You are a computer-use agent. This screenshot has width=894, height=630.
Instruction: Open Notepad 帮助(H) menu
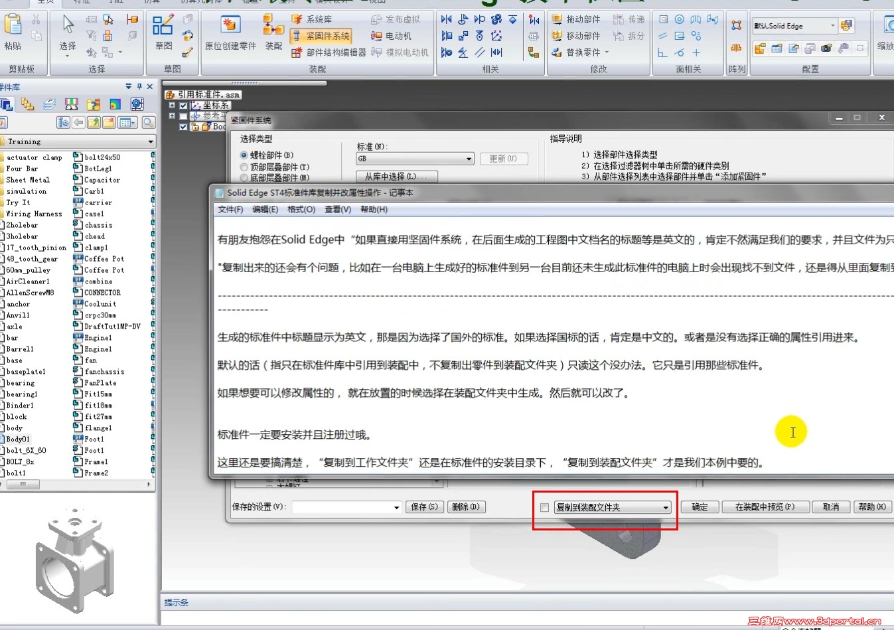click(374, 210)
